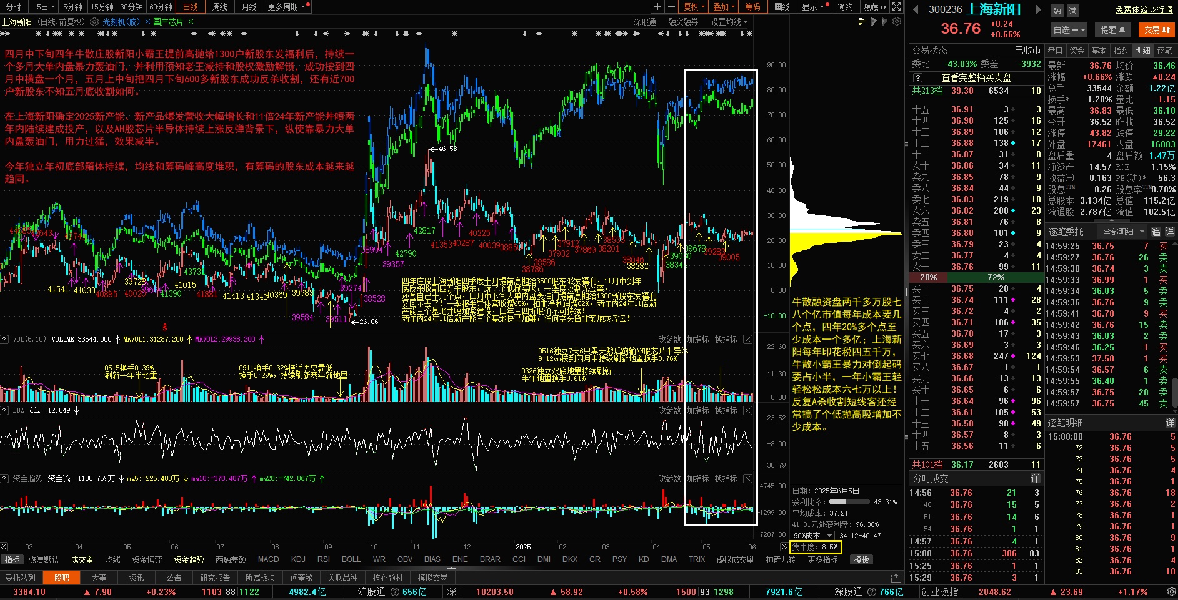Click the export icon in bottom tab bar
The height and width of the screenshot is (600, 1178).
click(x=896, y=578)
